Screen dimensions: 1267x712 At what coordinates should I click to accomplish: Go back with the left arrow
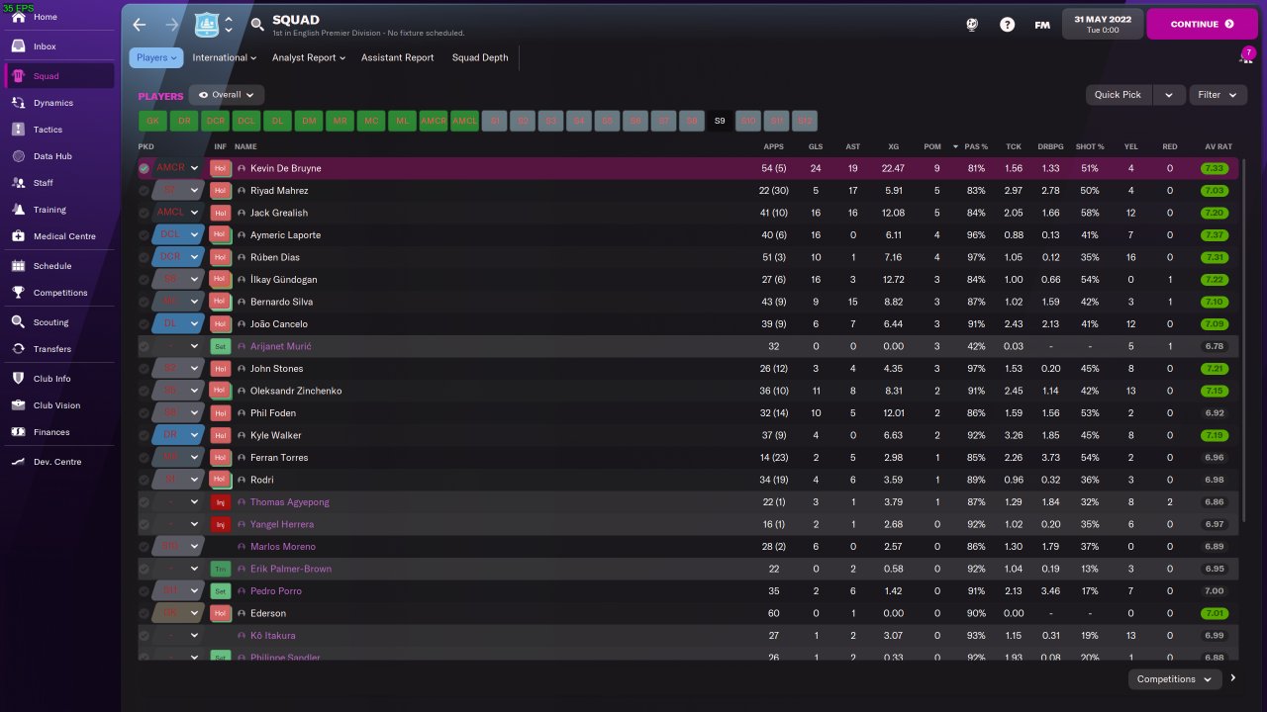click(140, 25)
